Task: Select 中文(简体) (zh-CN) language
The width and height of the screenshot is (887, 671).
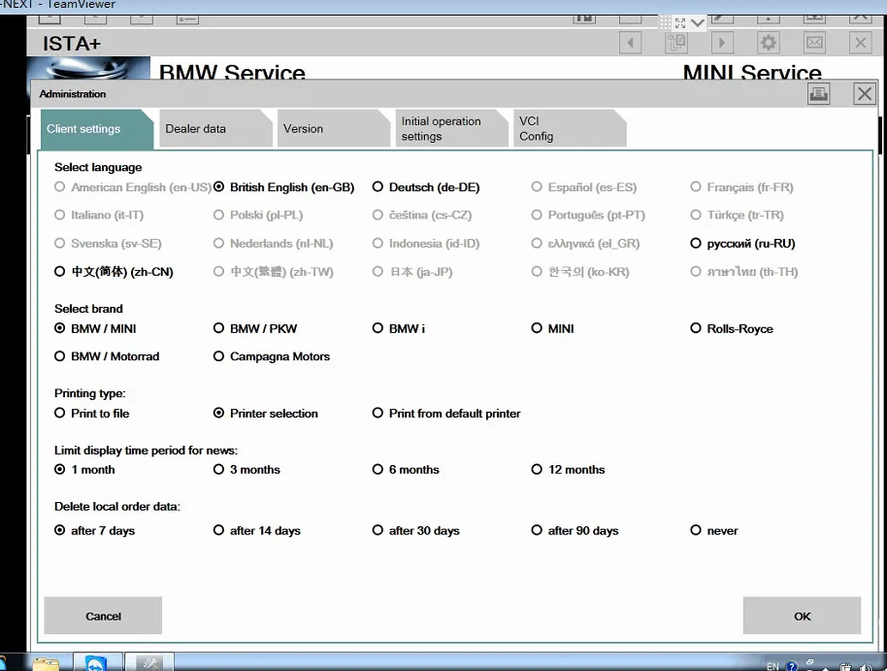Action: 114,272
